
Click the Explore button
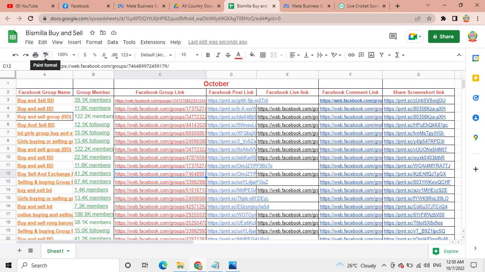pyautogui.click(x=446, y=251)
